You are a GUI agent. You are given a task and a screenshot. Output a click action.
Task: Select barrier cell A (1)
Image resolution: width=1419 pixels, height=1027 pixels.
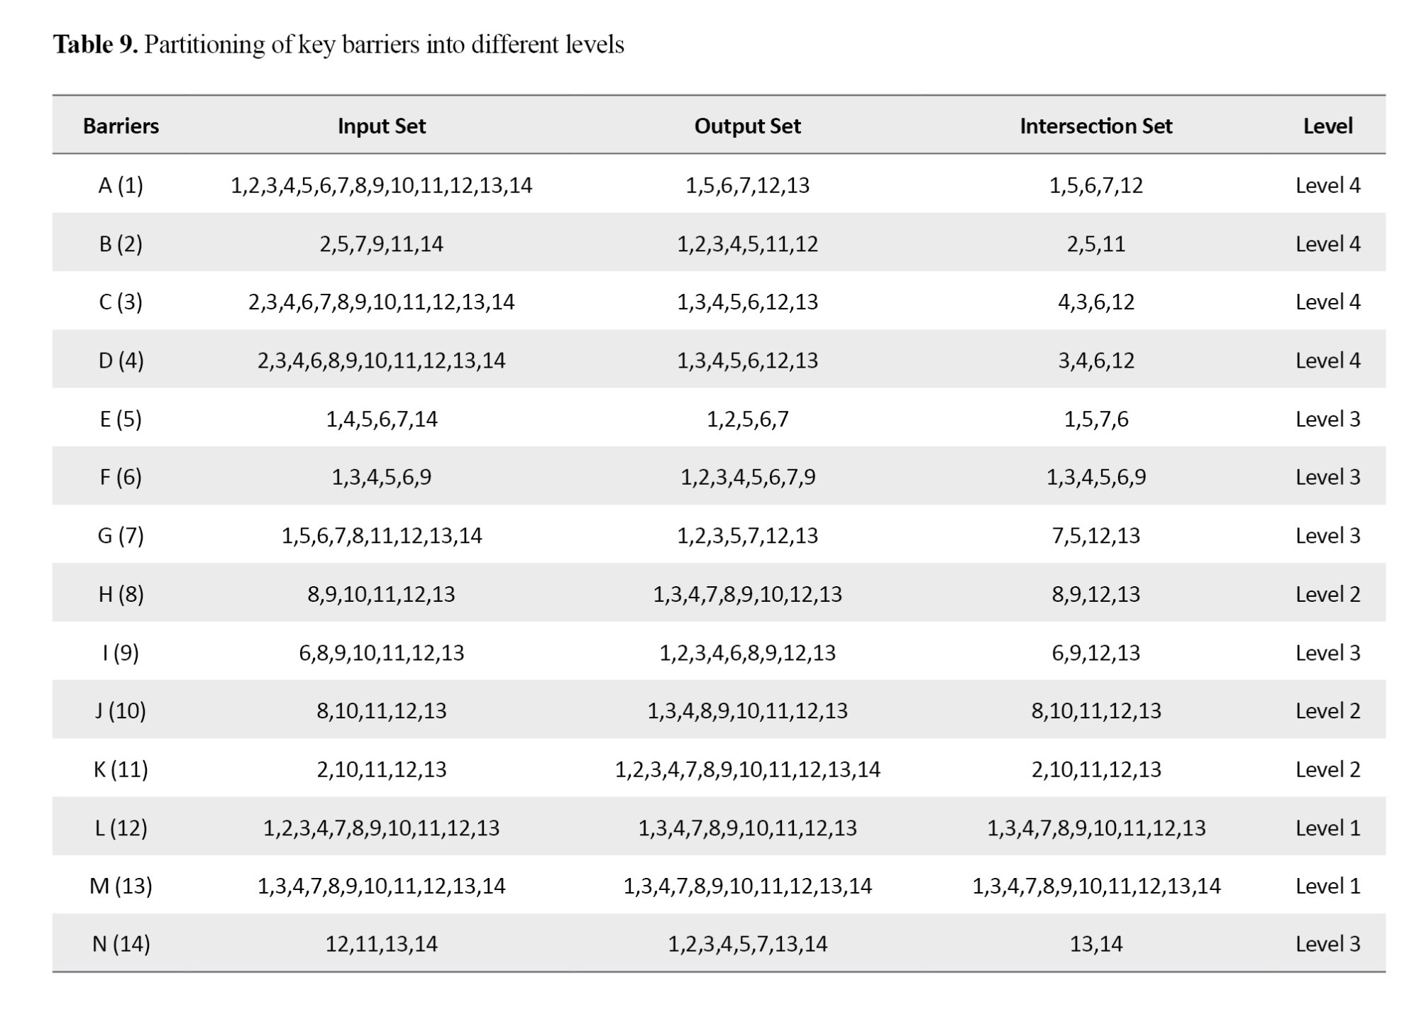(x=121, y=185)
